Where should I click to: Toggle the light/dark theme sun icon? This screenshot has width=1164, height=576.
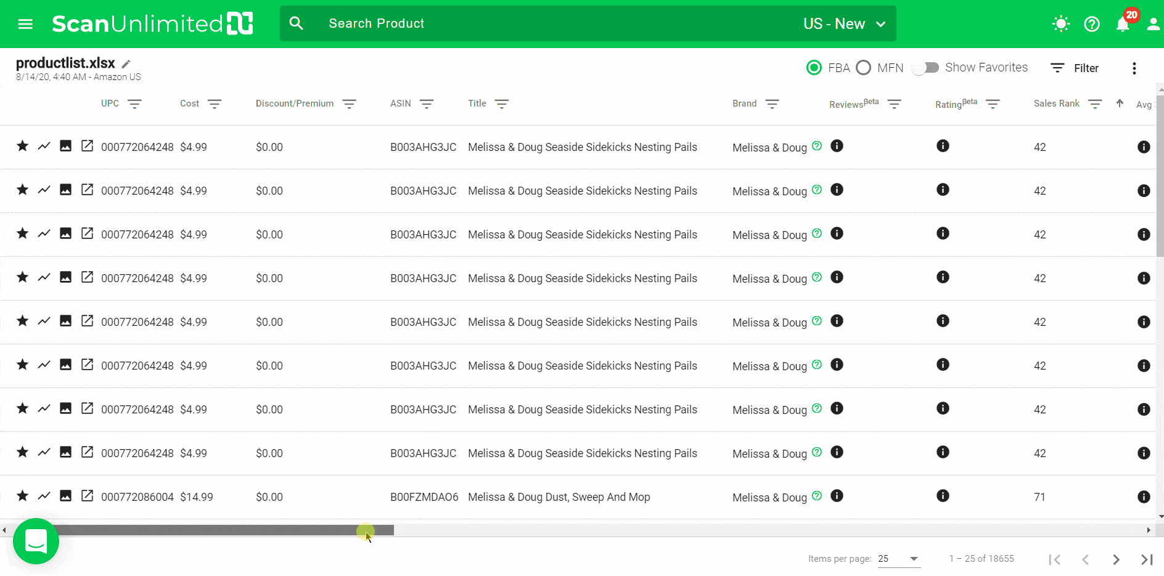tap(1060, 24)
